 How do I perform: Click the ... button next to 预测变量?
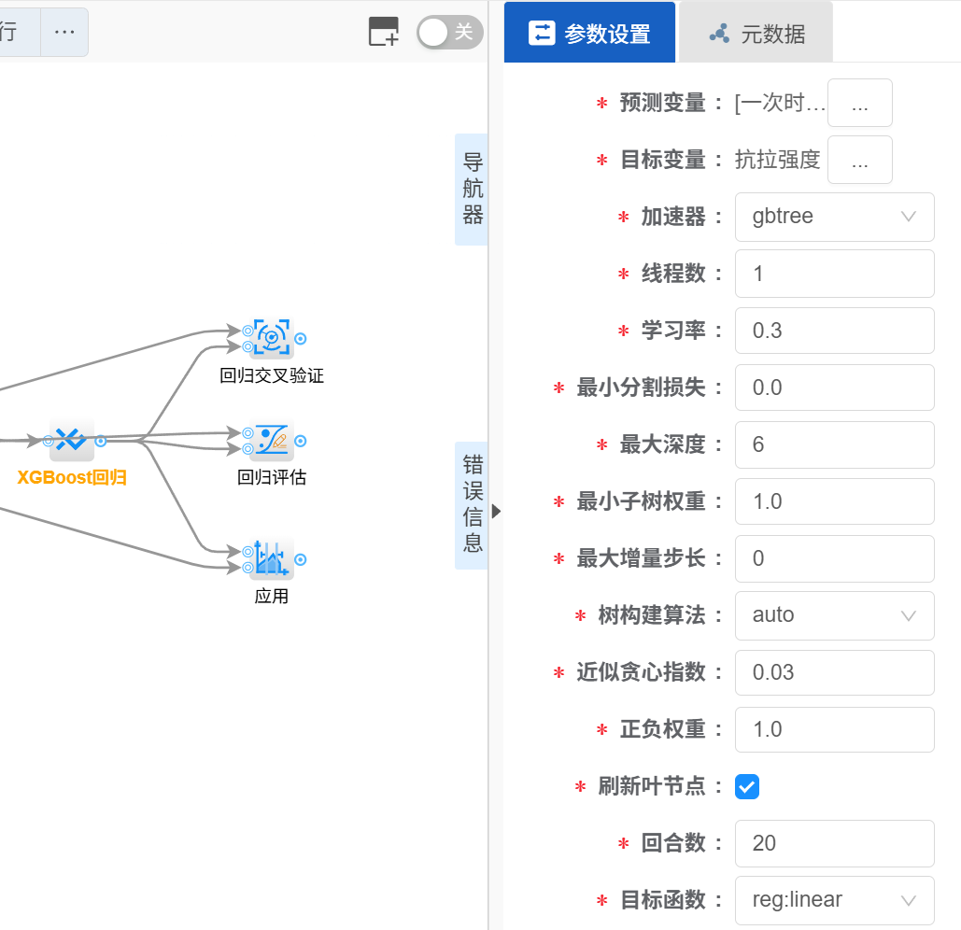click(860, 103)
